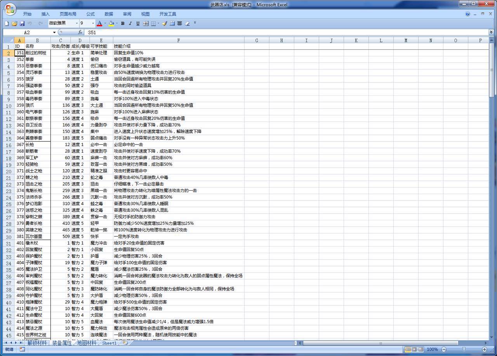The height and width of the screenshot is (356, 497).
Task: Switch to the 解锁材料 sheet tab
Action: pos(37,343)
